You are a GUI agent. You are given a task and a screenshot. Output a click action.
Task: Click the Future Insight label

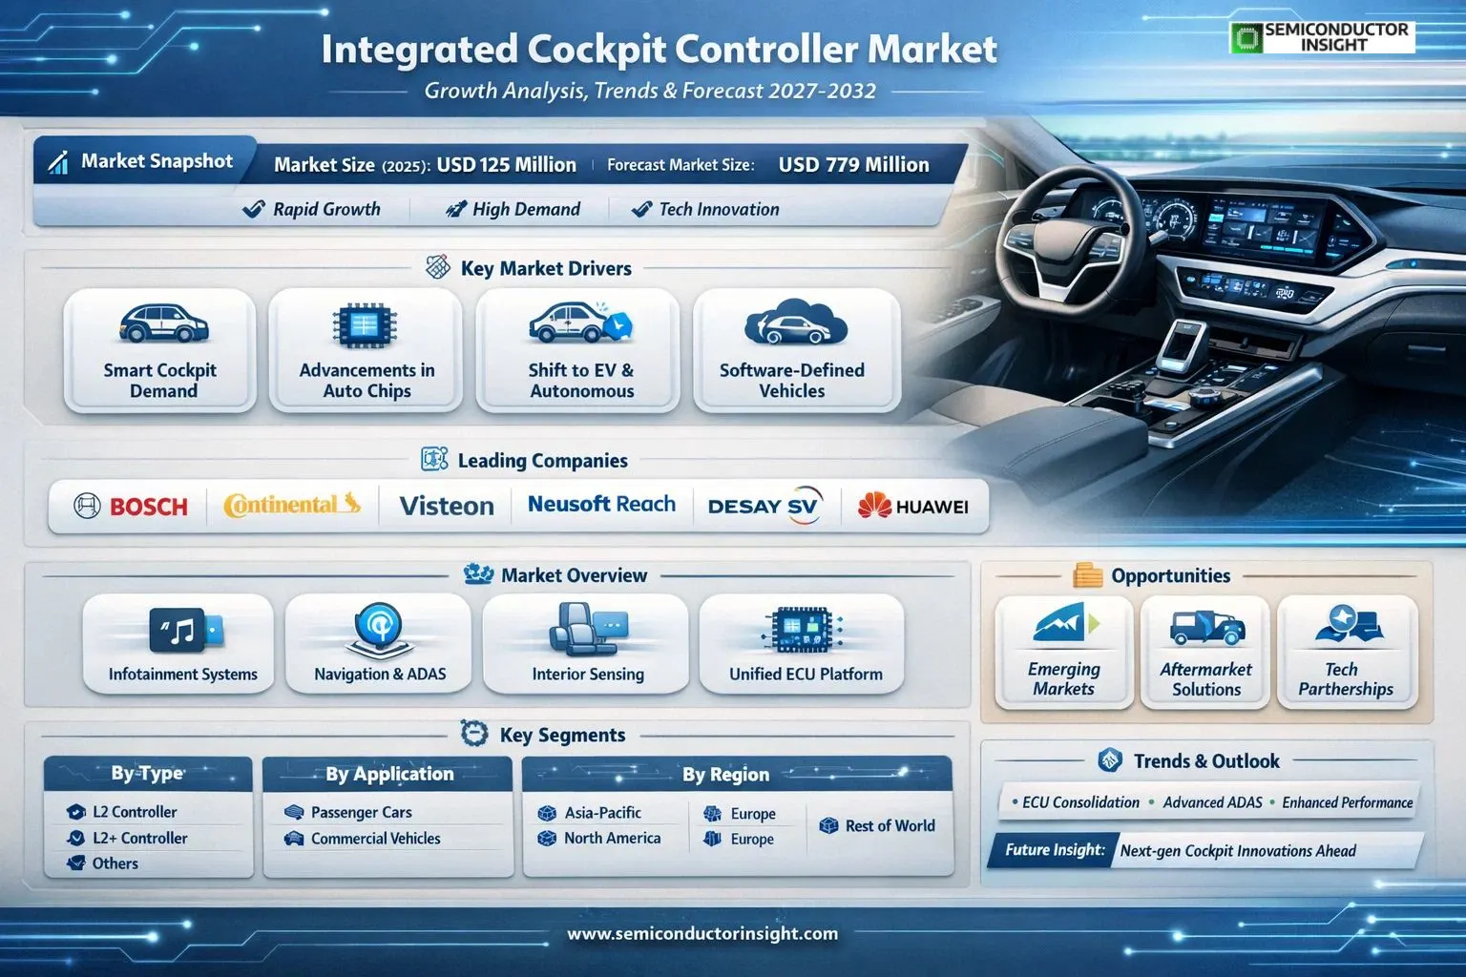(x=1055, y=849)
